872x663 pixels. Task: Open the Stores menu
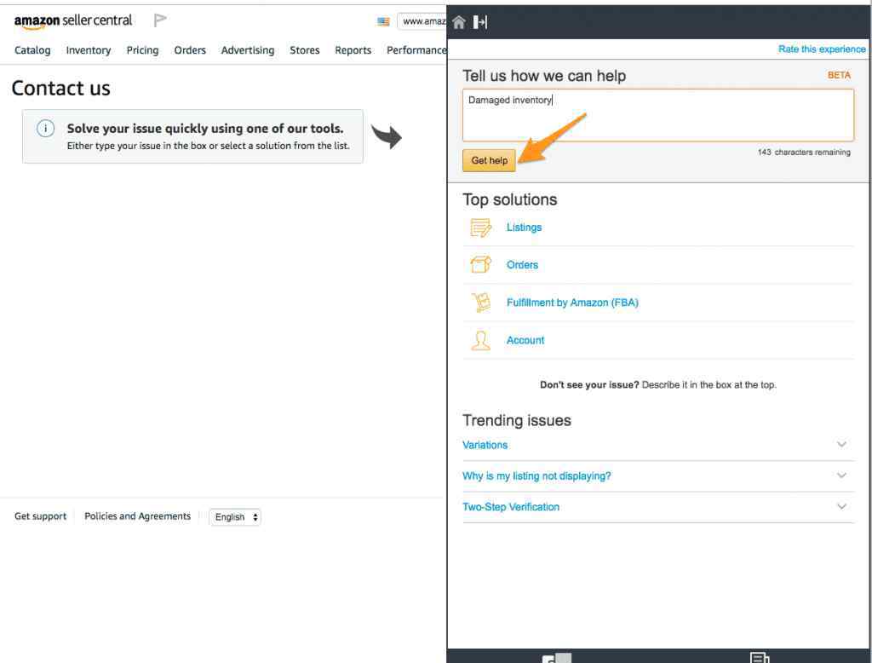pos(305,50)
